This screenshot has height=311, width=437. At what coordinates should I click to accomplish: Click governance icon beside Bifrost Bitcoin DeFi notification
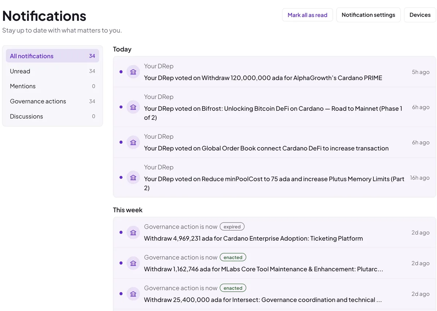[x=133, y=107]
